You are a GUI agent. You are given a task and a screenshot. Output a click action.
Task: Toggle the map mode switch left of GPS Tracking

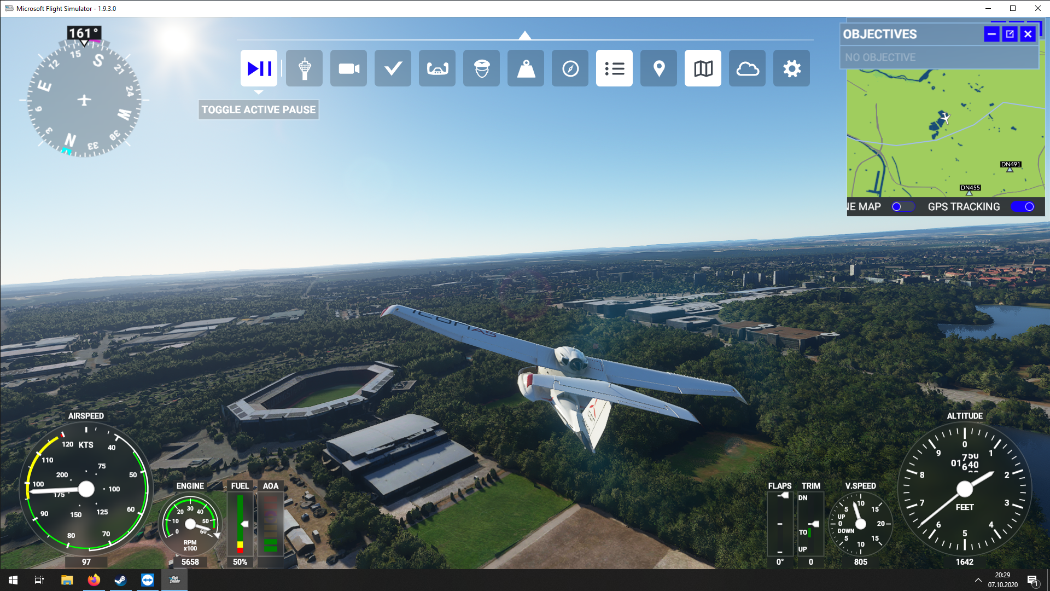click(x=903, y=207)
